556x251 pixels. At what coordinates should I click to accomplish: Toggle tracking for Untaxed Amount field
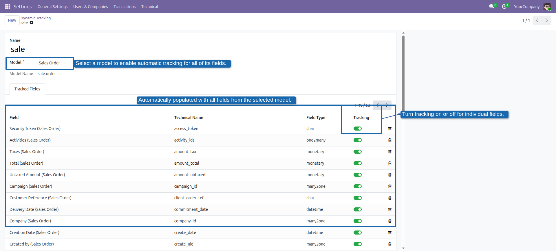click(x=358, y=175)
